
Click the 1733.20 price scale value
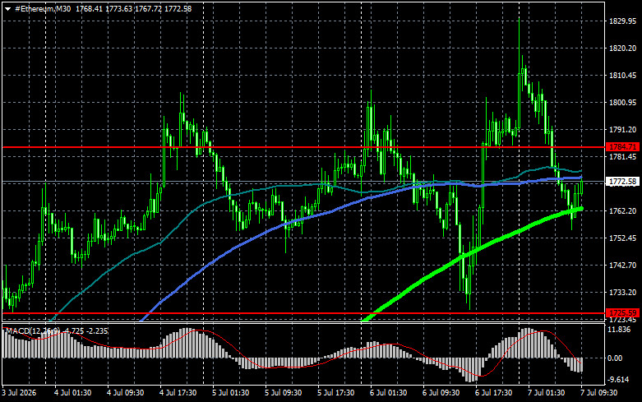pos(623,293)
